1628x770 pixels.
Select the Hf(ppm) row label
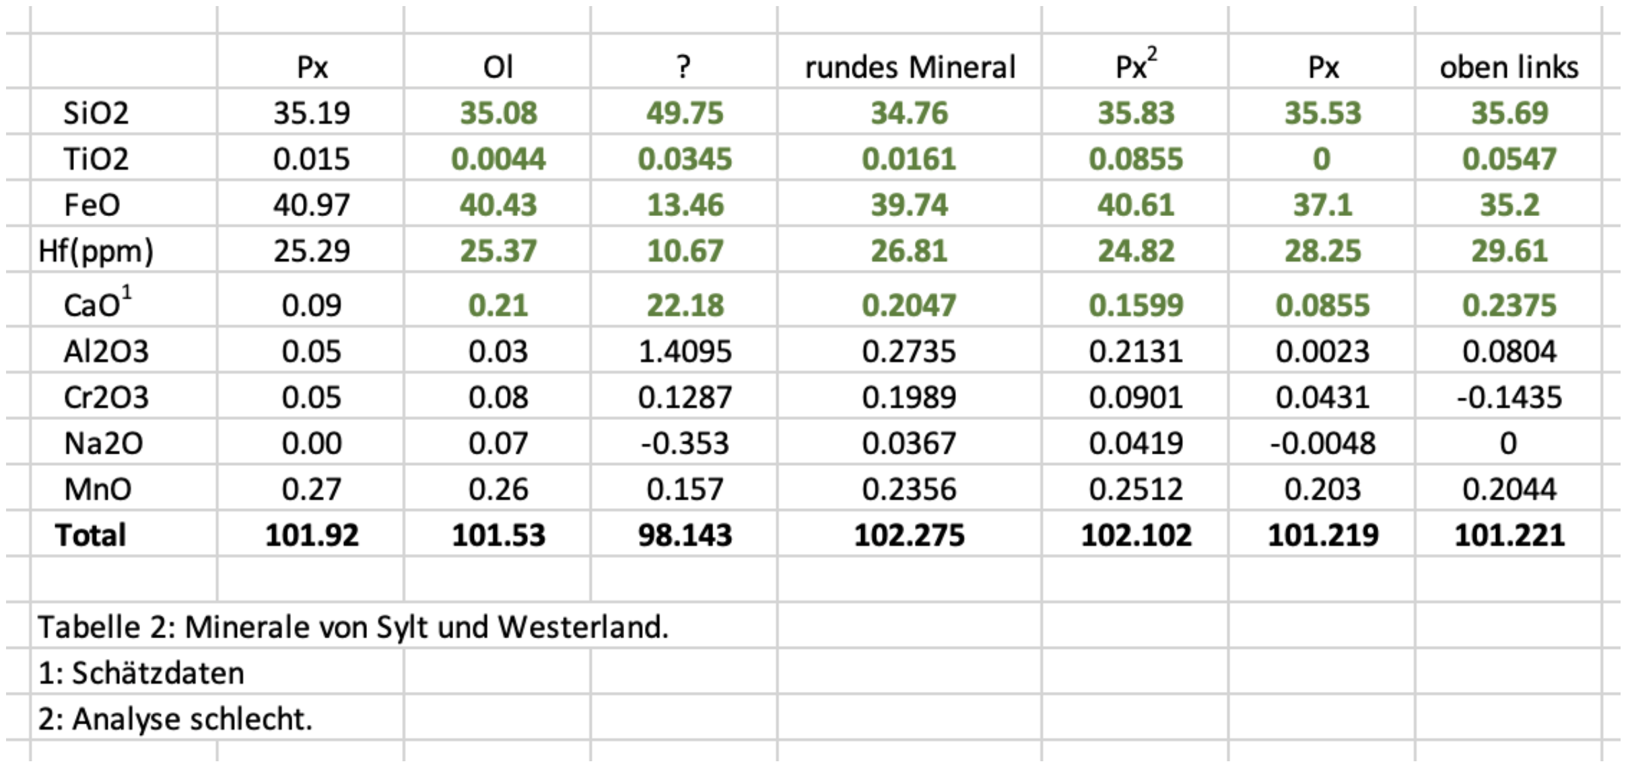tap(96, 251)
